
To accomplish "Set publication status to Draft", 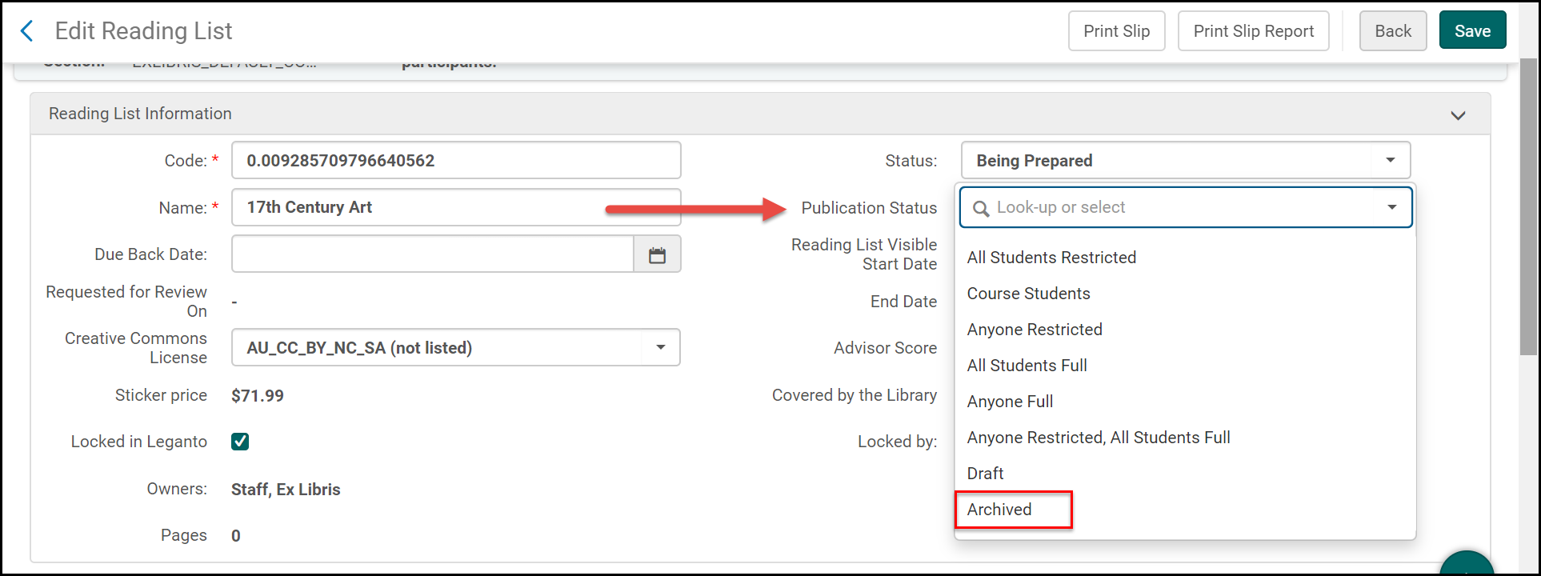I will pos(985,474).
